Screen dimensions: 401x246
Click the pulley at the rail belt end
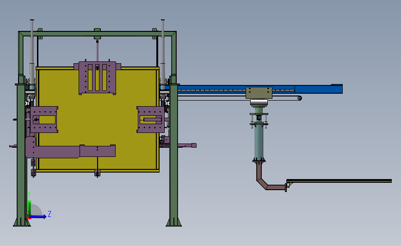tap(299, 98)
